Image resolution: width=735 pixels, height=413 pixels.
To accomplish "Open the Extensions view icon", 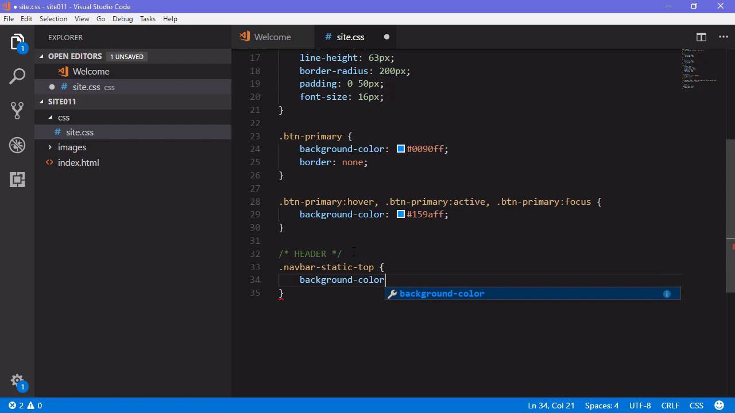I will tap(17, 180).
